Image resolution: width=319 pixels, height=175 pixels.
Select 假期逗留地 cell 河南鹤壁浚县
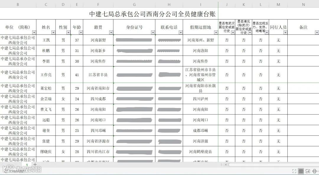pyautogui.click(x=201, y=152)
